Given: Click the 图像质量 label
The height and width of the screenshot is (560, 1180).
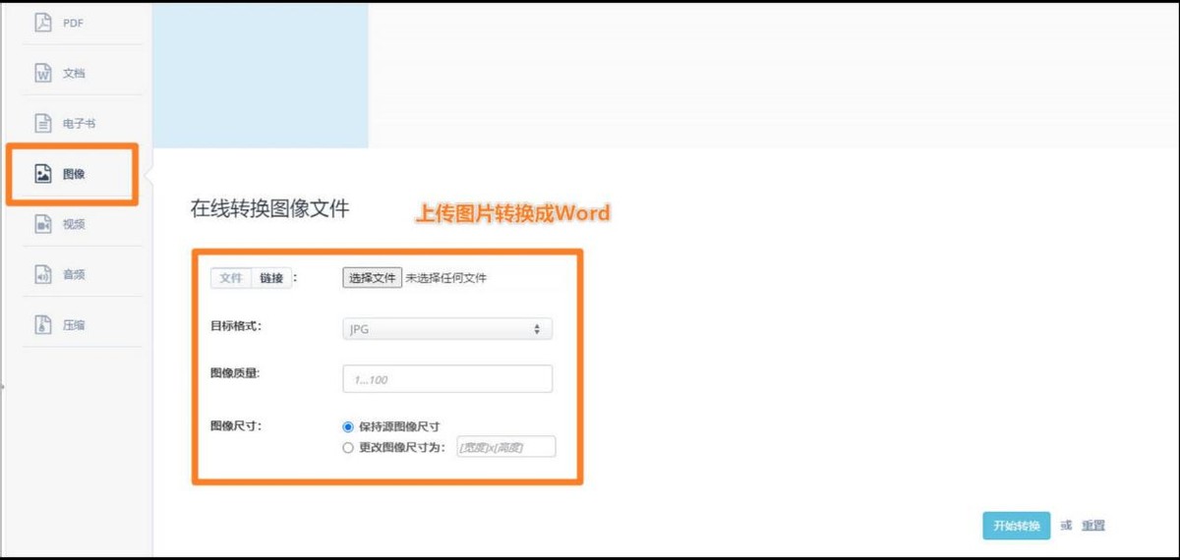Looking at the screenshot, I should (235, 373).
